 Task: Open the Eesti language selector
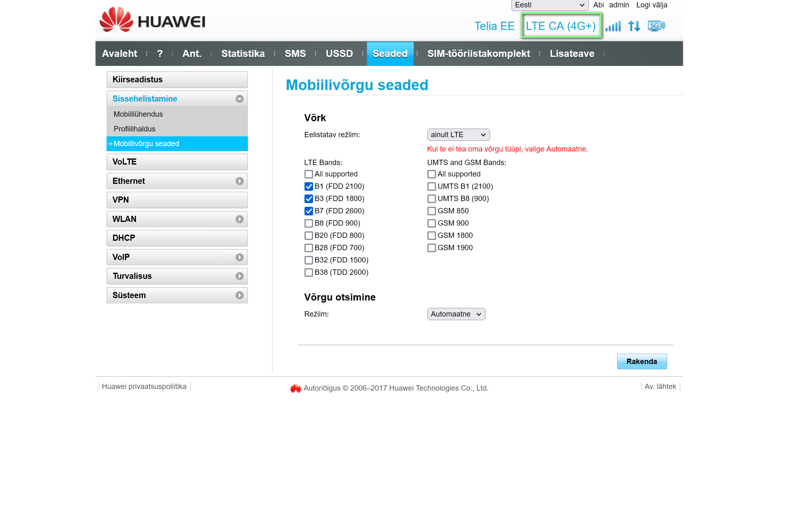[x=549, y=5]
